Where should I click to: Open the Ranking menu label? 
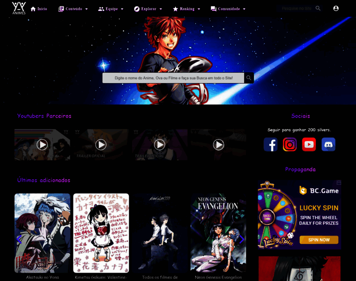click(187, 9)
